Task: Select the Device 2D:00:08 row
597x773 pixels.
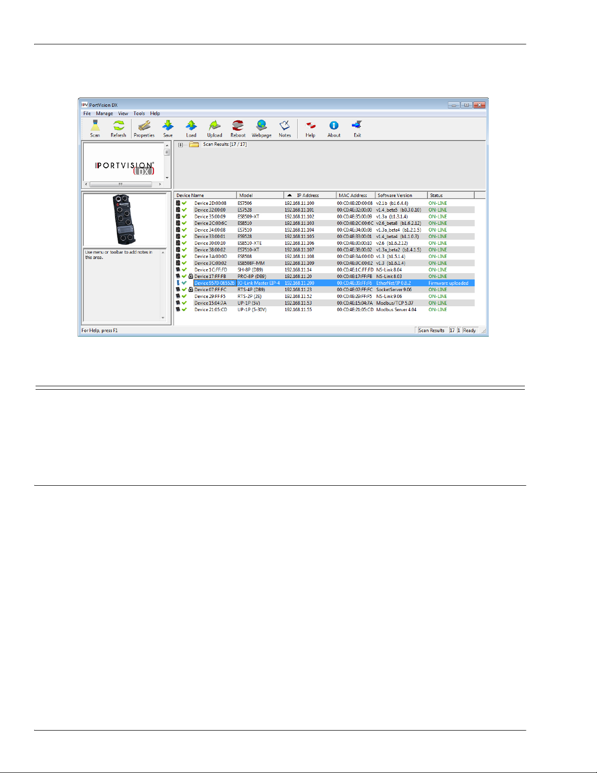Action: (325, 203)
